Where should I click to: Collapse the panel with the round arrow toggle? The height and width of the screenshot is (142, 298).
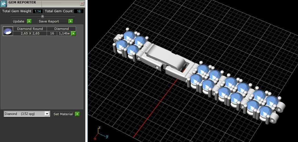click(x=43, y=16)
